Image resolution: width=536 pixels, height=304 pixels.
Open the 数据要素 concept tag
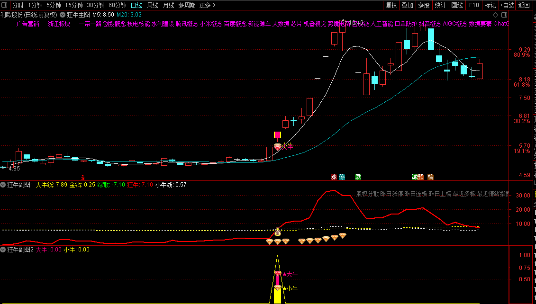point(480,24)
